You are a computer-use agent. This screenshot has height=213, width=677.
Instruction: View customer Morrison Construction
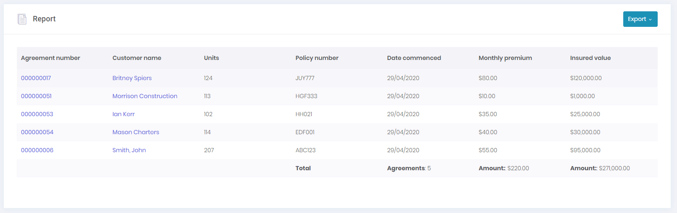[x=145, y=96]
